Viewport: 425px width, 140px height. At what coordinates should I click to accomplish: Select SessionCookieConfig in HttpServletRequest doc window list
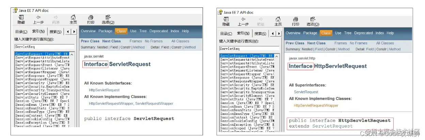tap(247, 121)
